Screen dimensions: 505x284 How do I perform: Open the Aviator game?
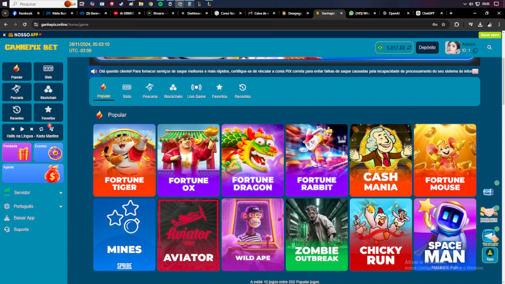click(x=188, y=235)
